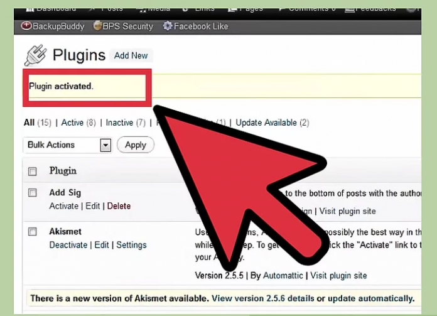Filter plugins by Active (8)
Screen dimensions: 437x316
78,123
